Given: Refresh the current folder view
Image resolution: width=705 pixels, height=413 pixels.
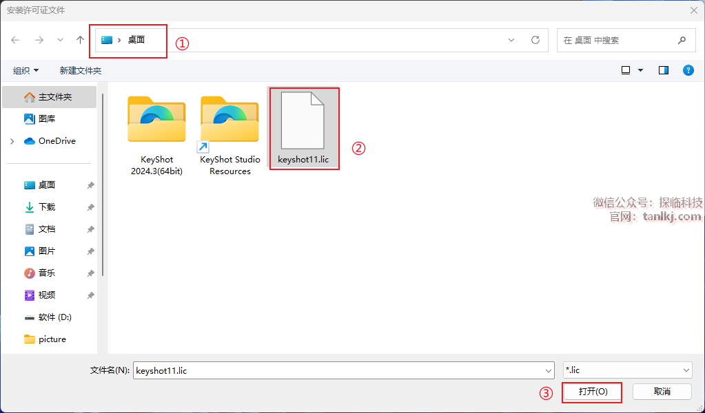Looking at the screenshot, I should coord(535,40).
